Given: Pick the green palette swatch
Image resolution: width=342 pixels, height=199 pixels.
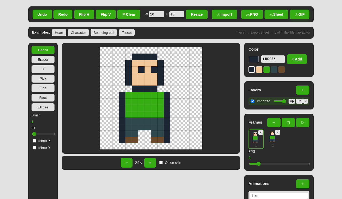Looking at the screenshot, I should 267,70.
